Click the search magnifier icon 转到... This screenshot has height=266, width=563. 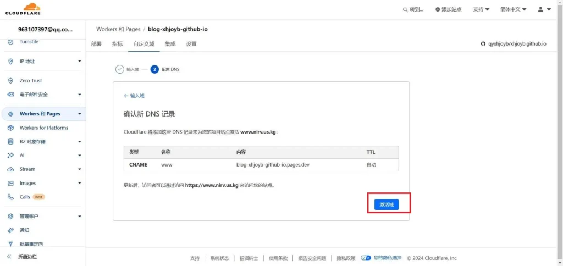[x=406, y=9]
